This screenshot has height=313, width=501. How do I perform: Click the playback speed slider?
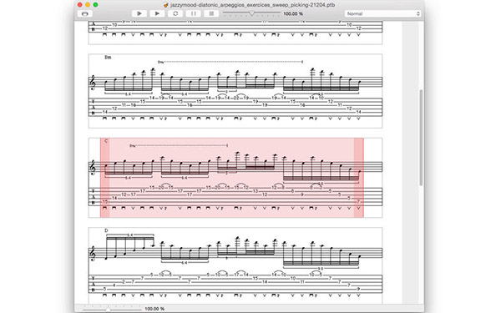(x=251, y=13)
